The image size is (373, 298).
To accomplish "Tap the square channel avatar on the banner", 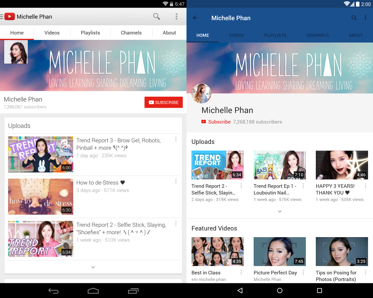I will [x=16, y=52].
